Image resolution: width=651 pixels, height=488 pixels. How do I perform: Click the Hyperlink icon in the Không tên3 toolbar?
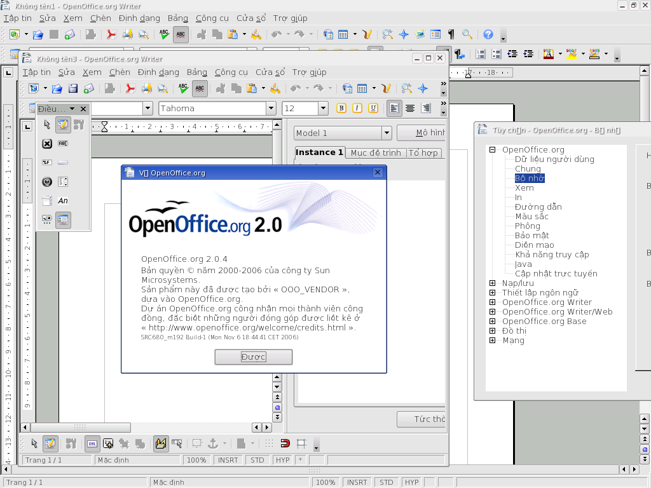point(346,88)
